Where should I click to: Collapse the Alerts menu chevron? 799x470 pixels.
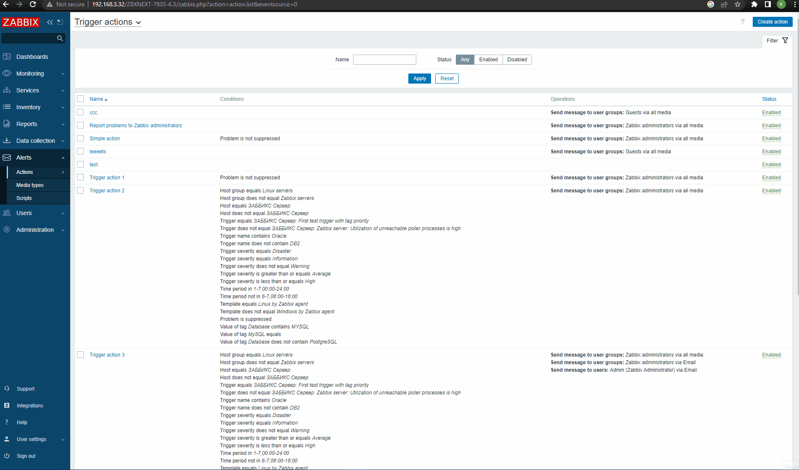(x=63, y=158)
